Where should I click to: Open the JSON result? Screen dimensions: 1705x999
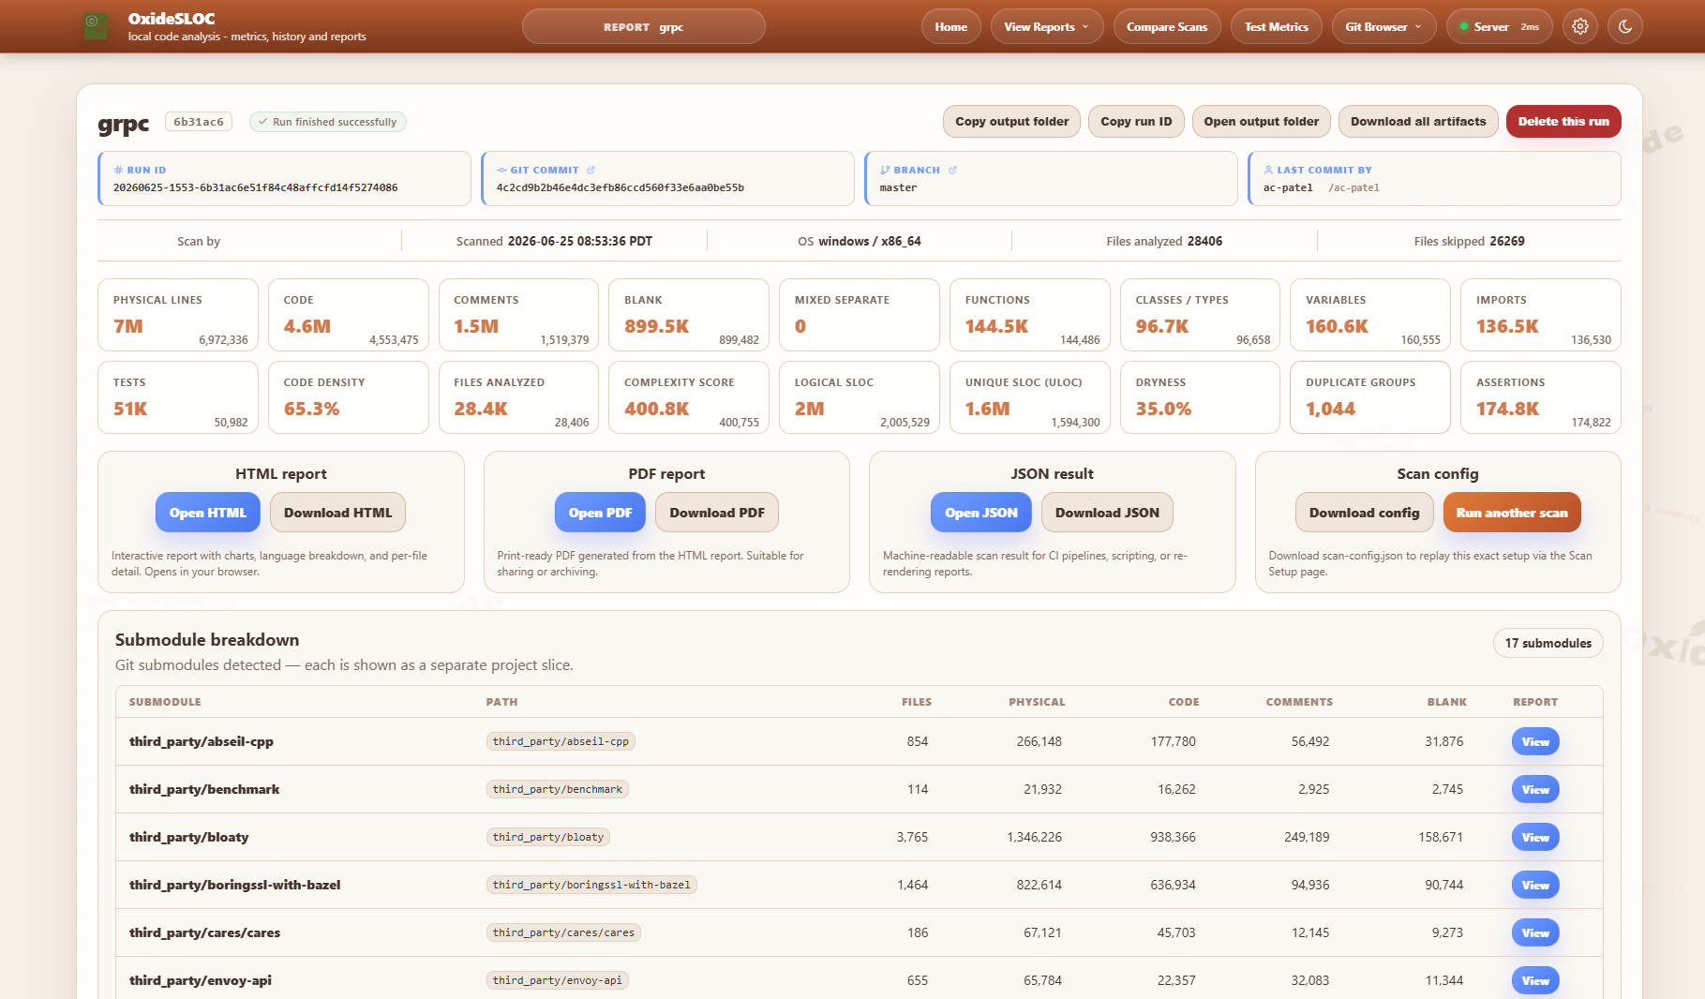981,513
